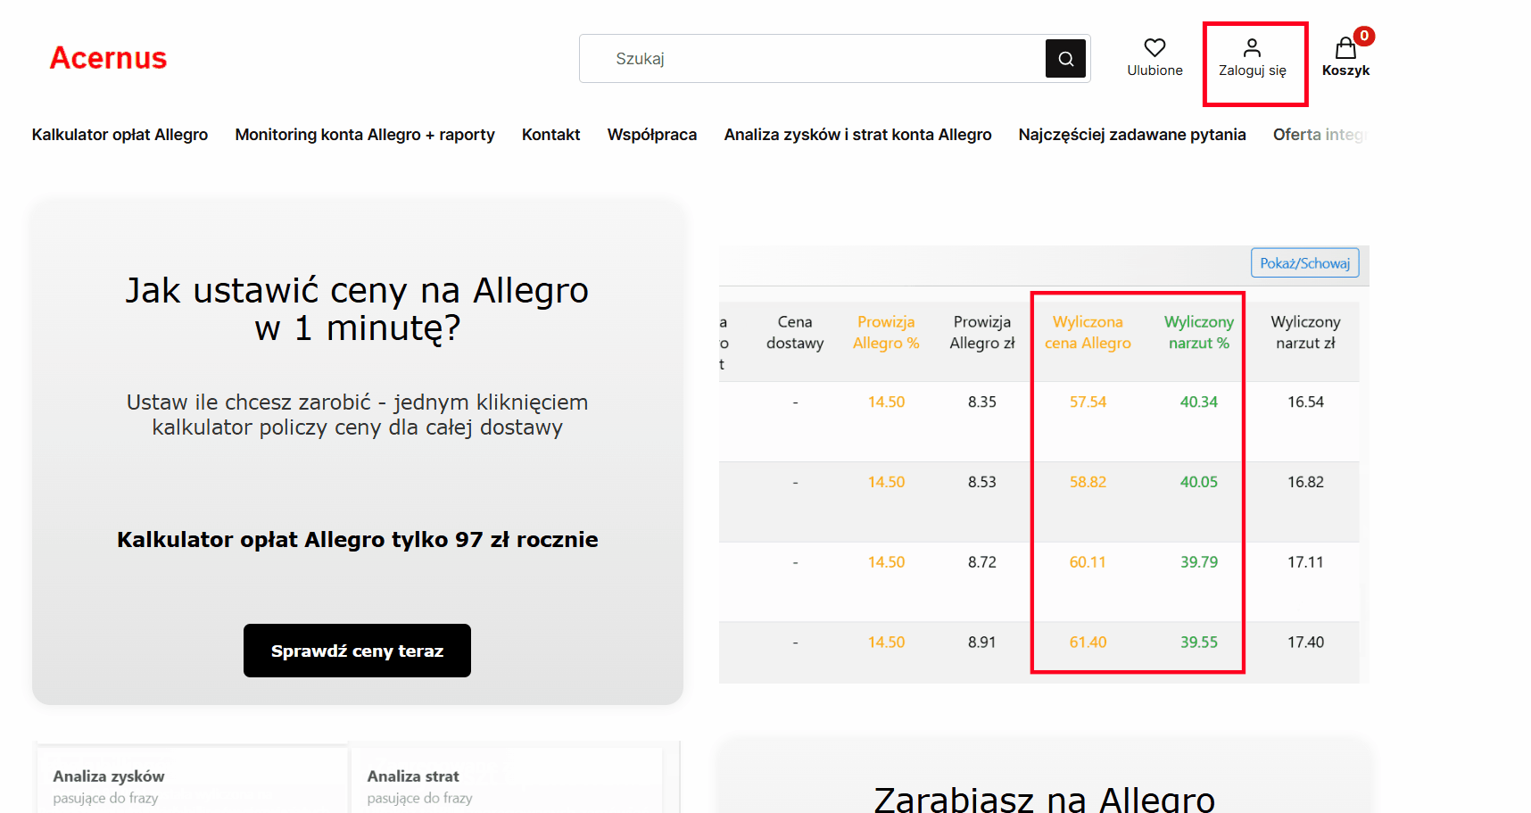Click the cart count badge 0
Viewport: 1531px width, 813px height.
click(x=1364, y=36)
